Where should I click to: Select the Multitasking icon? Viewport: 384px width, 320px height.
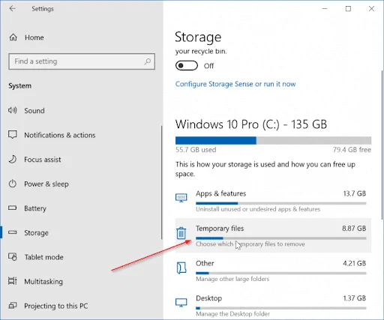13,281
